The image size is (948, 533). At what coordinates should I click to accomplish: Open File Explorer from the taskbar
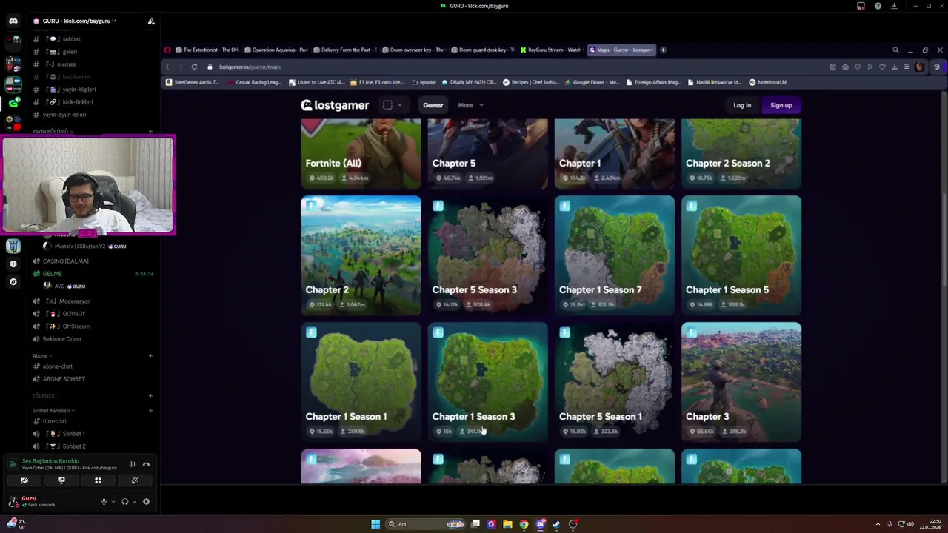click(x=507, y=524)
